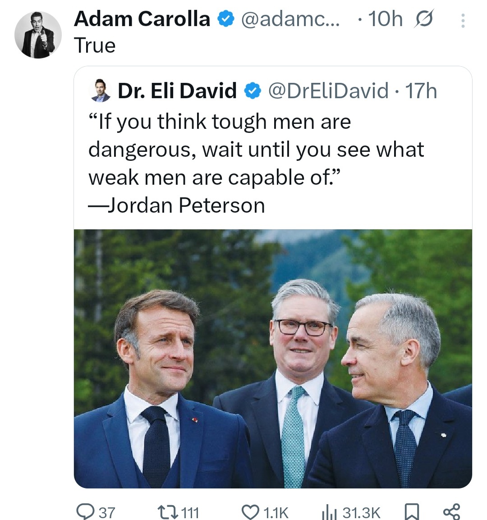Click the slashed-circle icon beside 10h
The image size is (487, 520).
pyautogui.click(x=423, y=19)
